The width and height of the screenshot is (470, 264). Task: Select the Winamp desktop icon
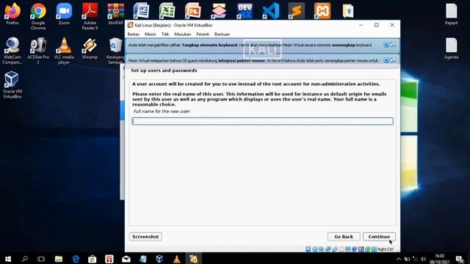pos(90,48)
